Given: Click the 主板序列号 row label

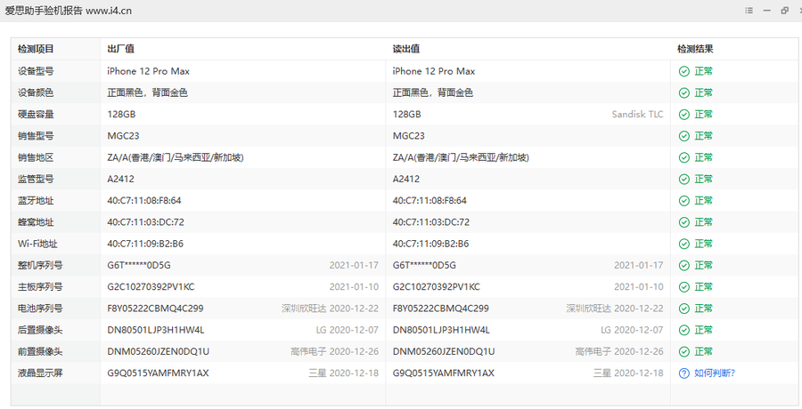Looking at the screenshot, I should [x=40, y=287].
